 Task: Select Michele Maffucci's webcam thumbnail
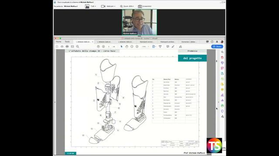(x=139, y=22)
